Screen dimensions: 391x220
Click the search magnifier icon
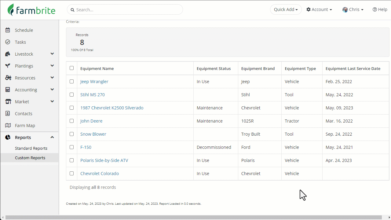click(72, 10)
